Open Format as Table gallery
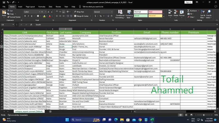The image size is (219, 123). 129,14
